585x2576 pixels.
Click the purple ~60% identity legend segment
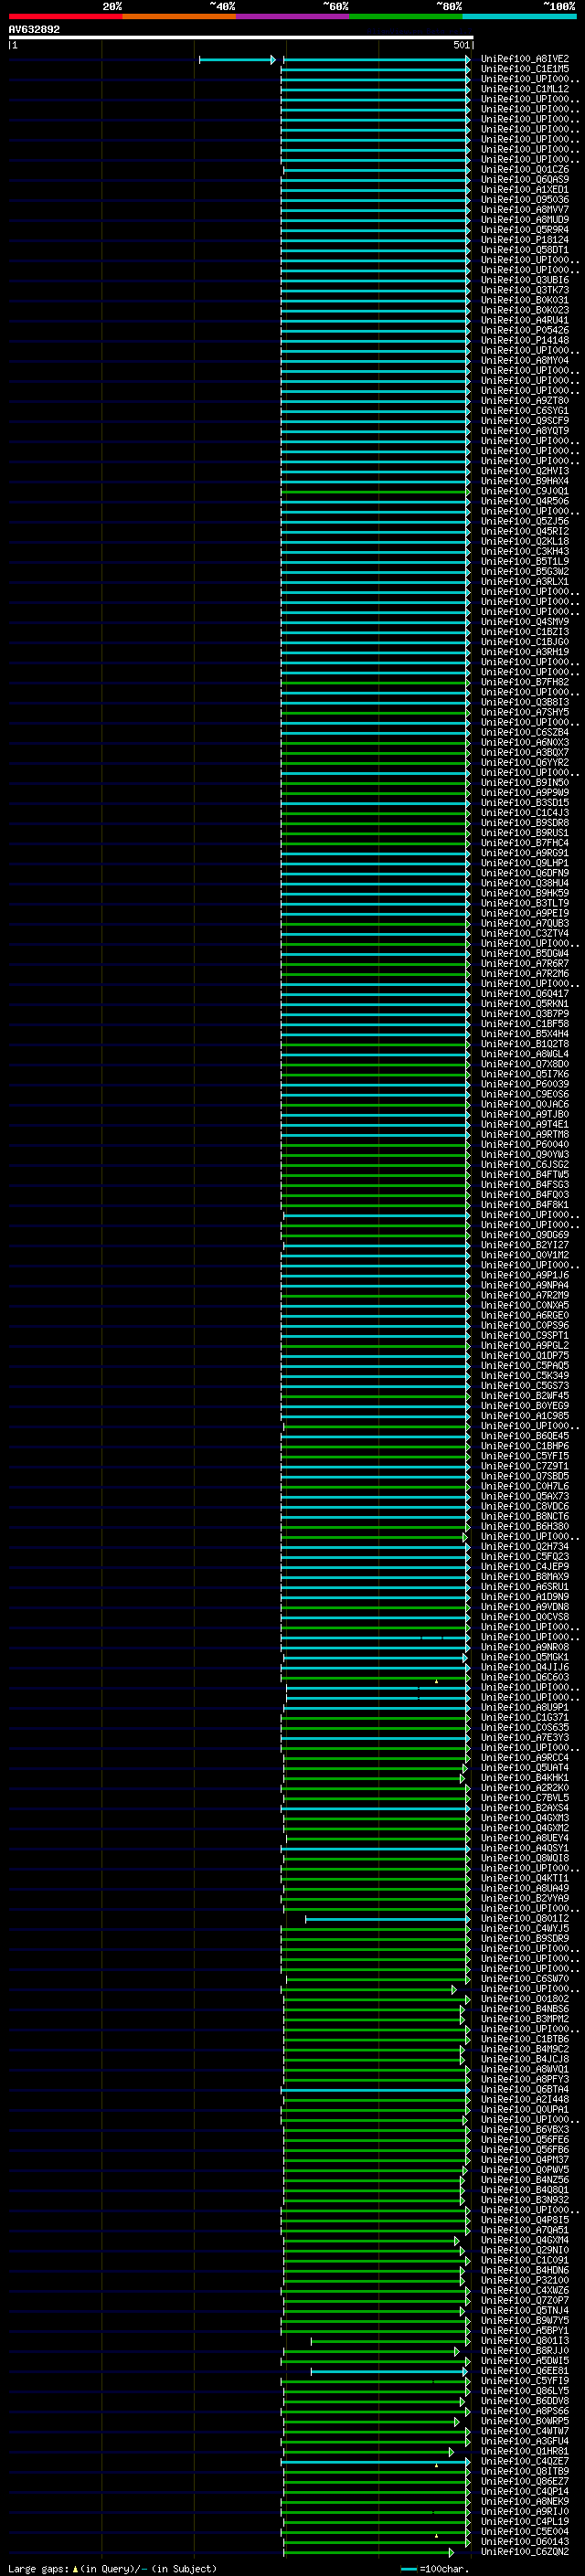point(293,16)
